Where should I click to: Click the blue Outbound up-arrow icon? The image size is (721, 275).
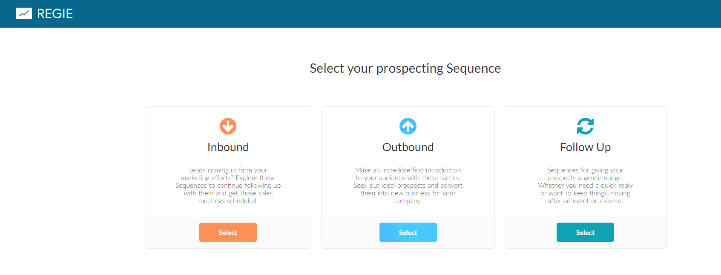point(408,126)
